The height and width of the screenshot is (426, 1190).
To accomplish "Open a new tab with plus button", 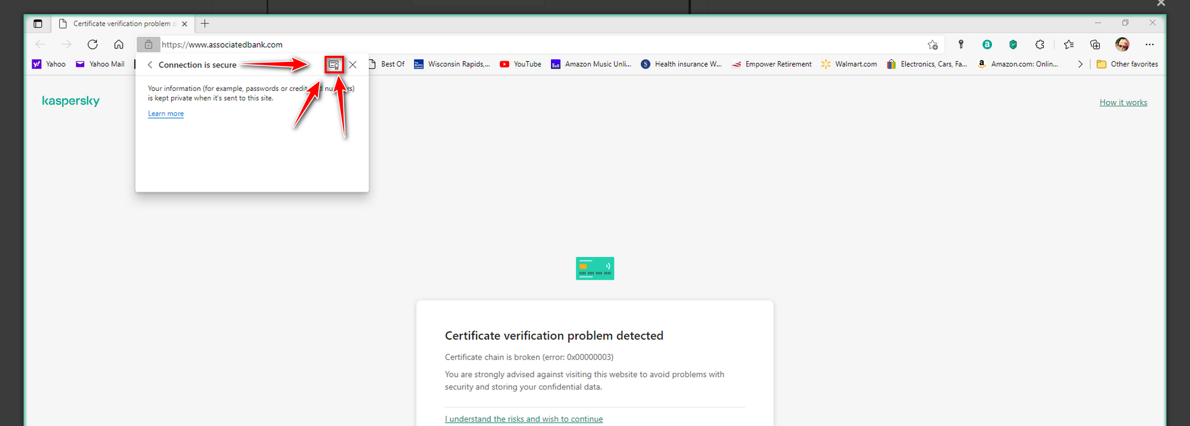I will point(205,24).
